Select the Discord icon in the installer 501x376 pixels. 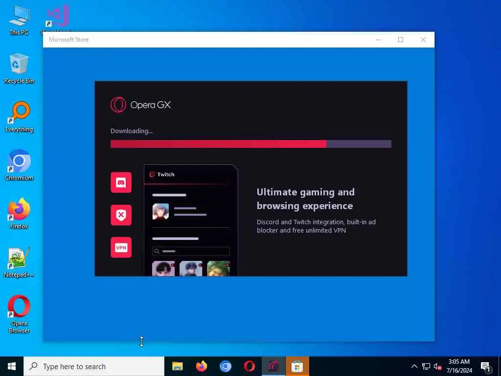[121, 183]
